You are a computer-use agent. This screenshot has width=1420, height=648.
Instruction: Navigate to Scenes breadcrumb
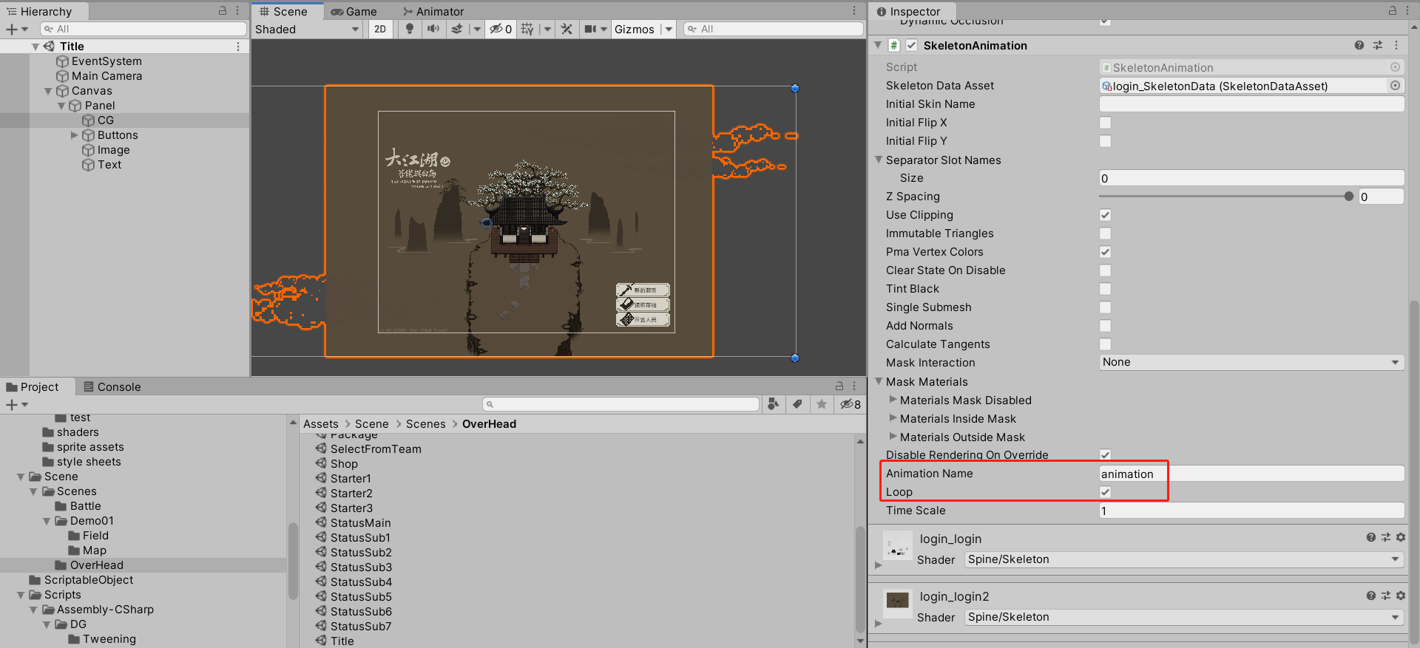[x=426, y=424]
